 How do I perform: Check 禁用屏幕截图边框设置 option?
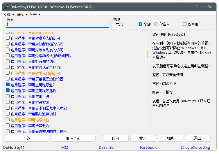pos(8,79)
